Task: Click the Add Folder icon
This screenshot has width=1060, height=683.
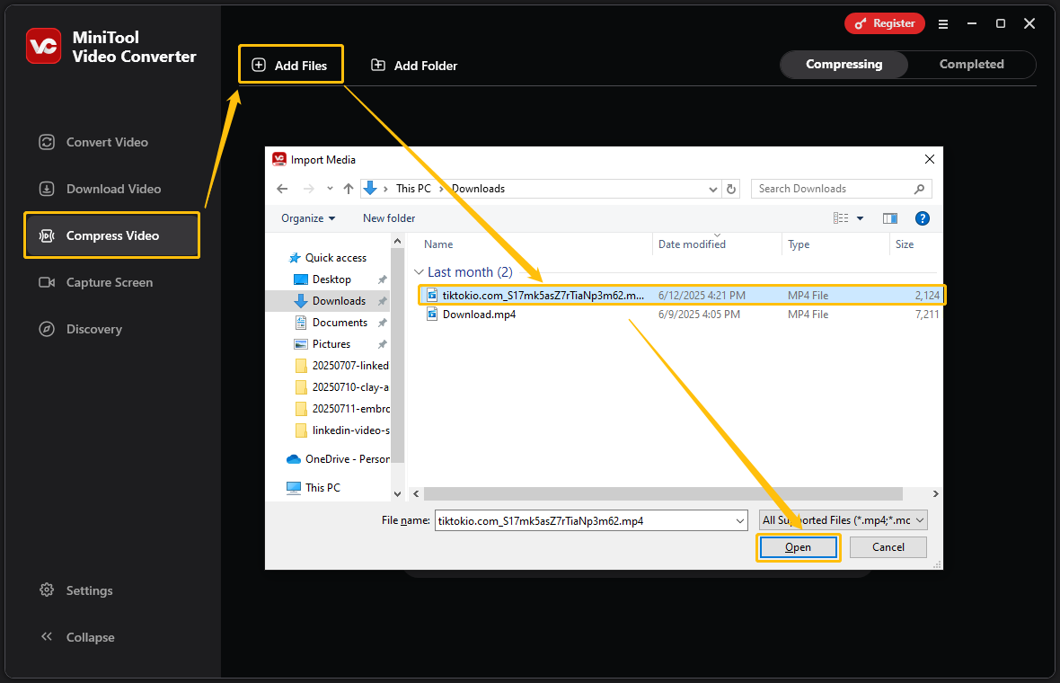Action: click(378, 65)
